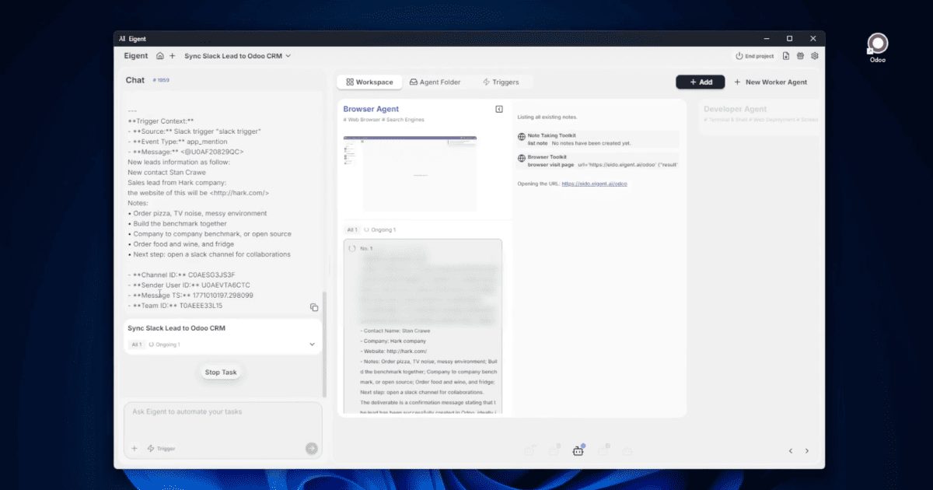The width and height of the screenshot is (933, 490).
Task: Select the faded robot icon with code badge
Action: (529, 450)
